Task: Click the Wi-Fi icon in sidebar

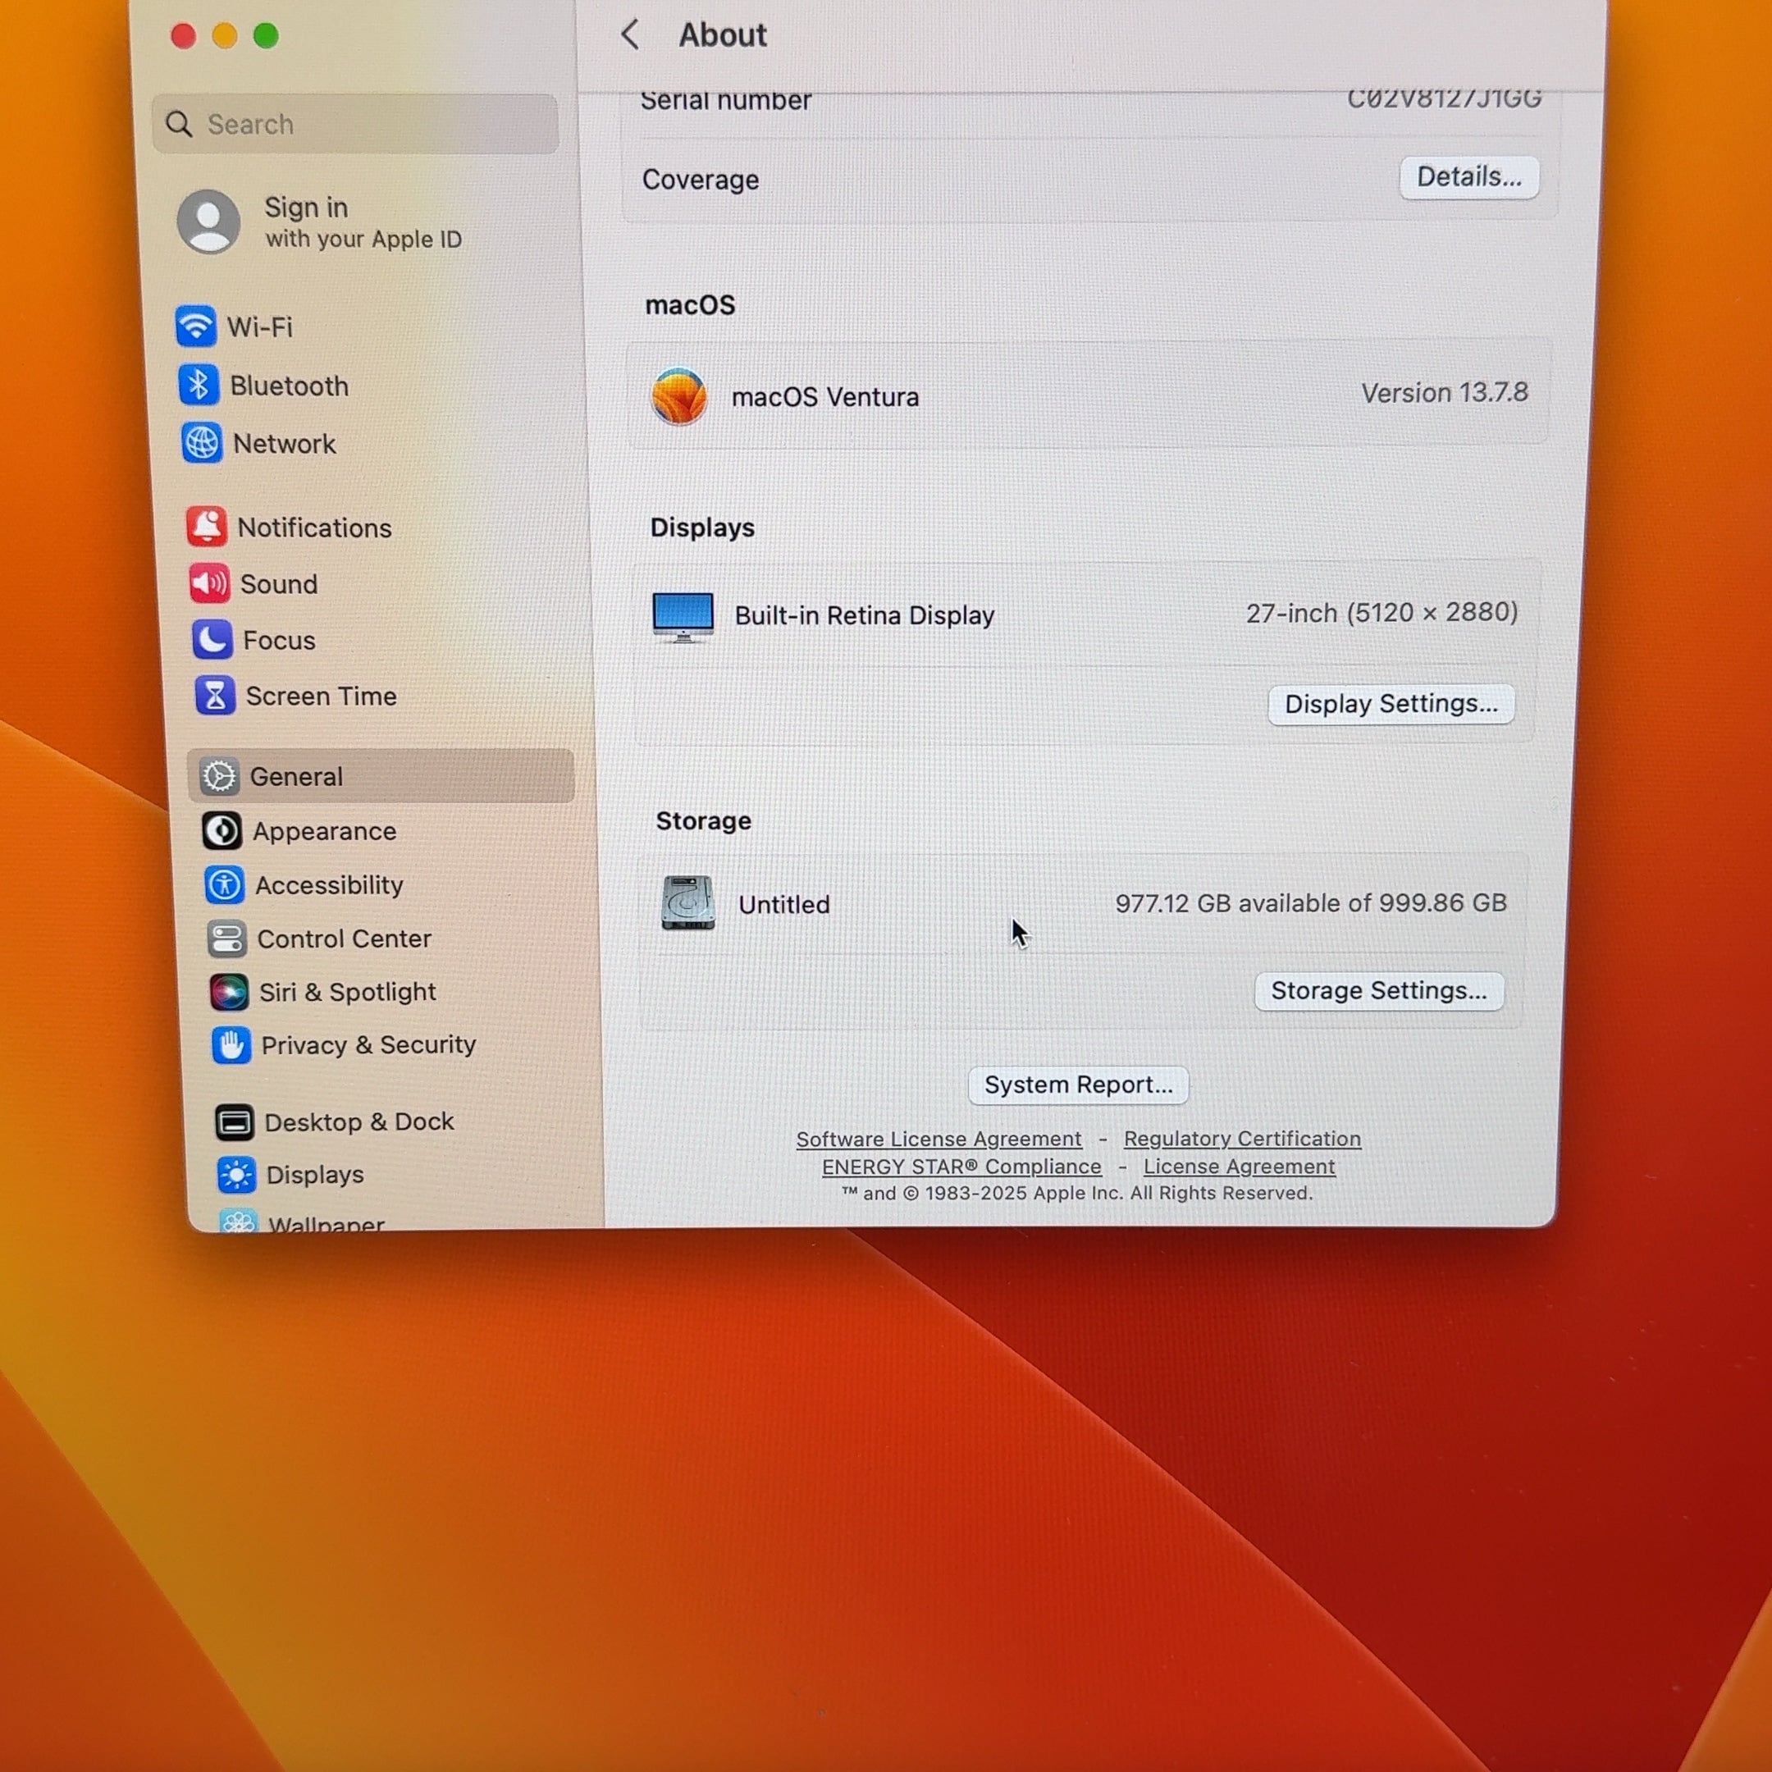Action: click(x=195, y=326)
